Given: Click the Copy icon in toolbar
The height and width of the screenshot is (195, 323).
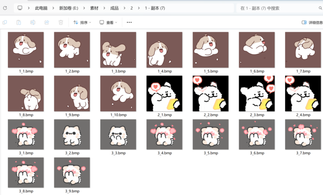Looking at the screenshot, I should click(x=5, y=22).
